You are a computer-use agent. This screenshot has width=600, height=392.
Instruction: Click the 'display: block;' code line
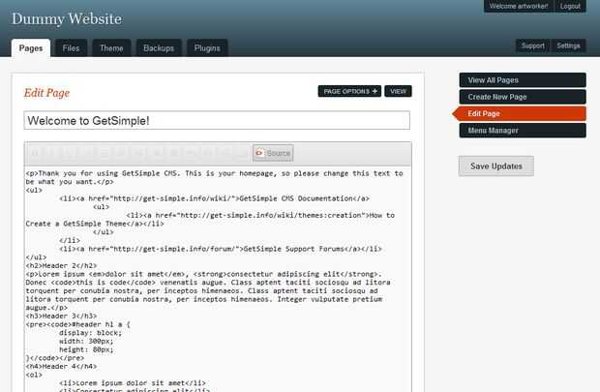(90, 333)
